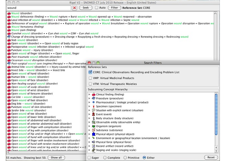The height and width of the screenshot is (161, 226).
Task: Click the icon beside Wound pain finding
Action: point(9,30)
